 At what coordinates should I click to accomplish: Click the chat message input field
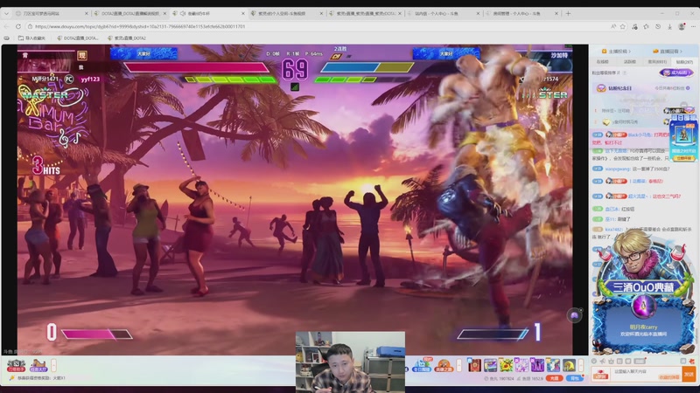click(x=646, y=375)
